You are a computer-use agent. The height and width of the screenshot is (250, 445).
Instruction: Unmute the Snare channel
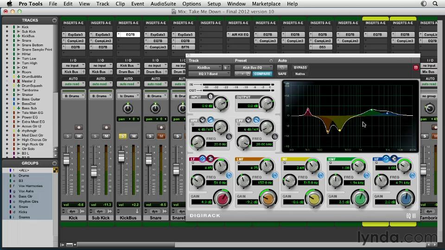pos(161,136)
